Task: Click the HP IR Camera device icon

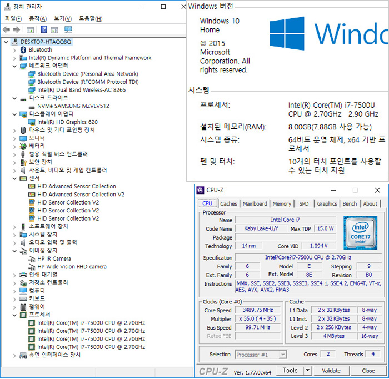Action: (x=32, y=259)
